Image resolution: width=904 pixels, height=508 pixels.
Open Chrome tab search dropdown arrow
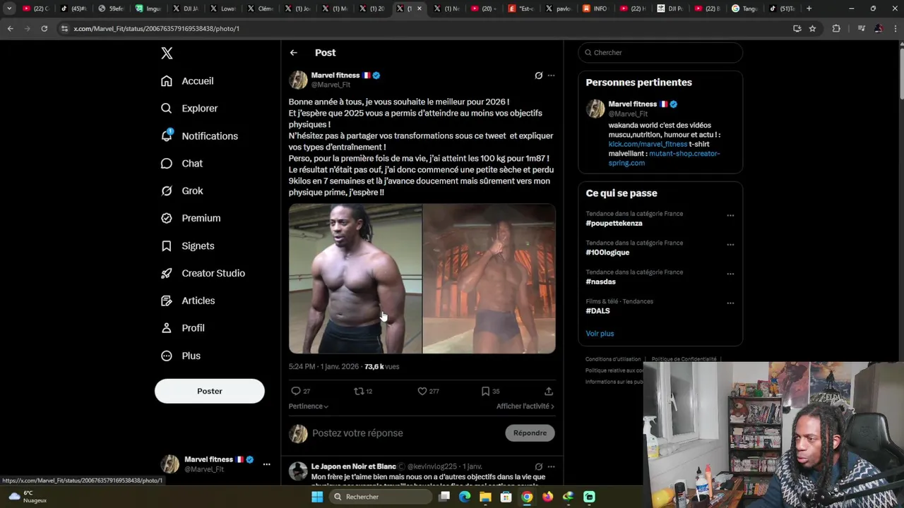(9, 8)
